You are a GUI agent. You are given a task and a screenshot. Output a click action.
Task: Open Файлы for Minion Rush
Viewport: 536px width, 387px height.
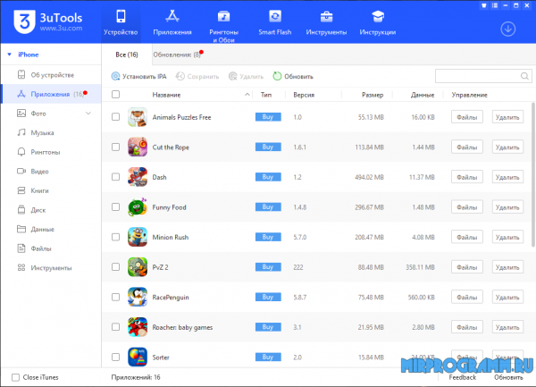pos(466,237)
